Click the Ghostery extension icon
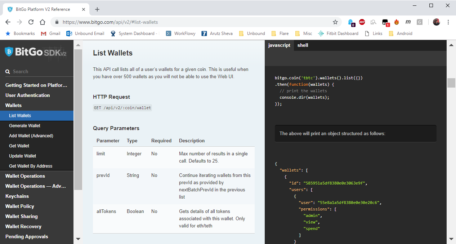456x244 pixels. pyautogui.click(x=351, y=22)
